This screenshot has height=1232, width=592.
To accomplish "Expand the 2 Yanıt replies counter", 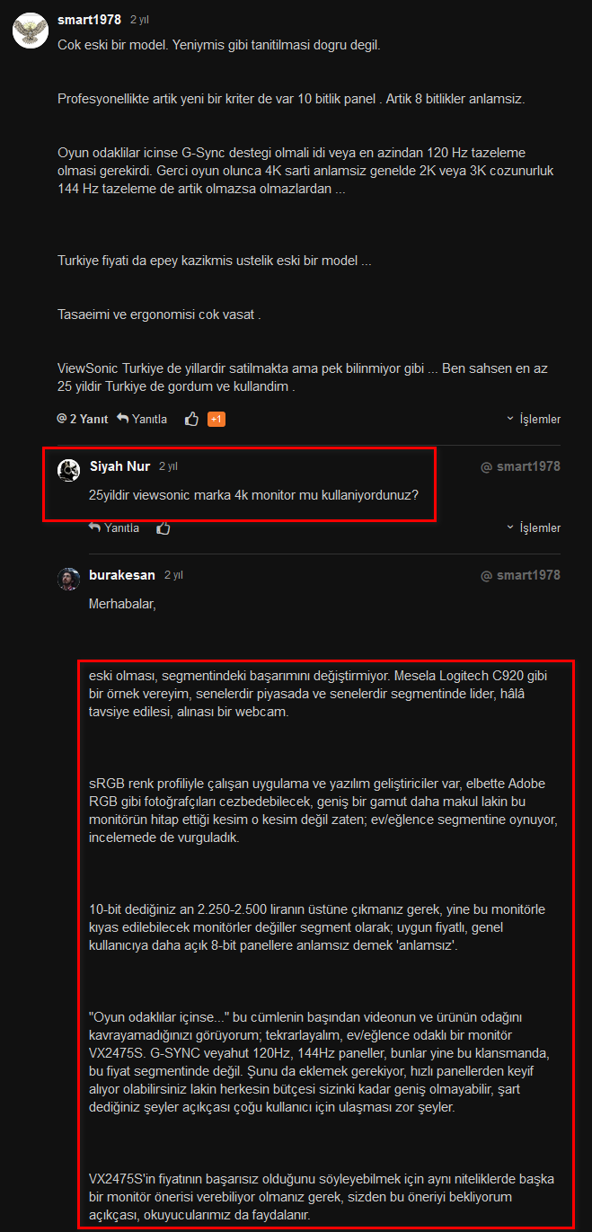I will [83, 419].
